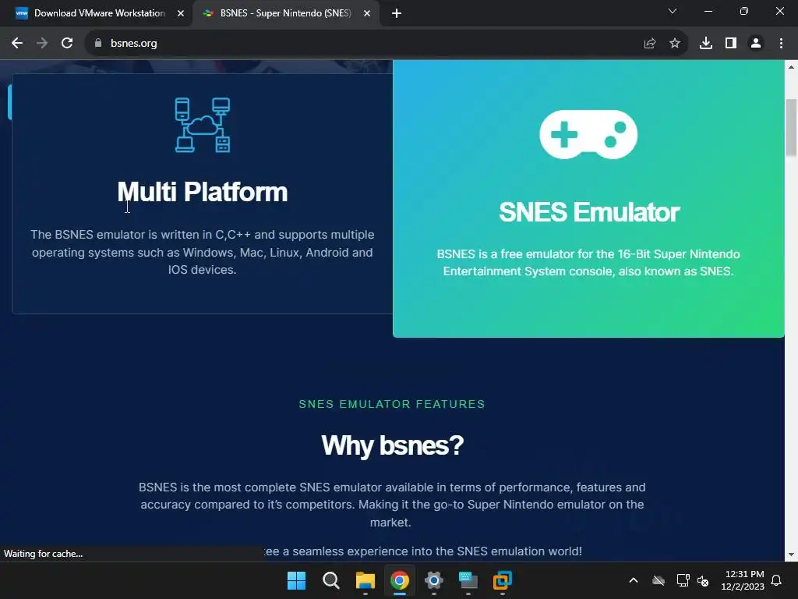Share this page icon in address bar
798x599 pixels.
tap(649, 44)
